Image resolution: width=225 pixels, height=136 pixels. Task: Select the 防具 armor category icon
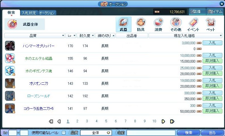141,24
